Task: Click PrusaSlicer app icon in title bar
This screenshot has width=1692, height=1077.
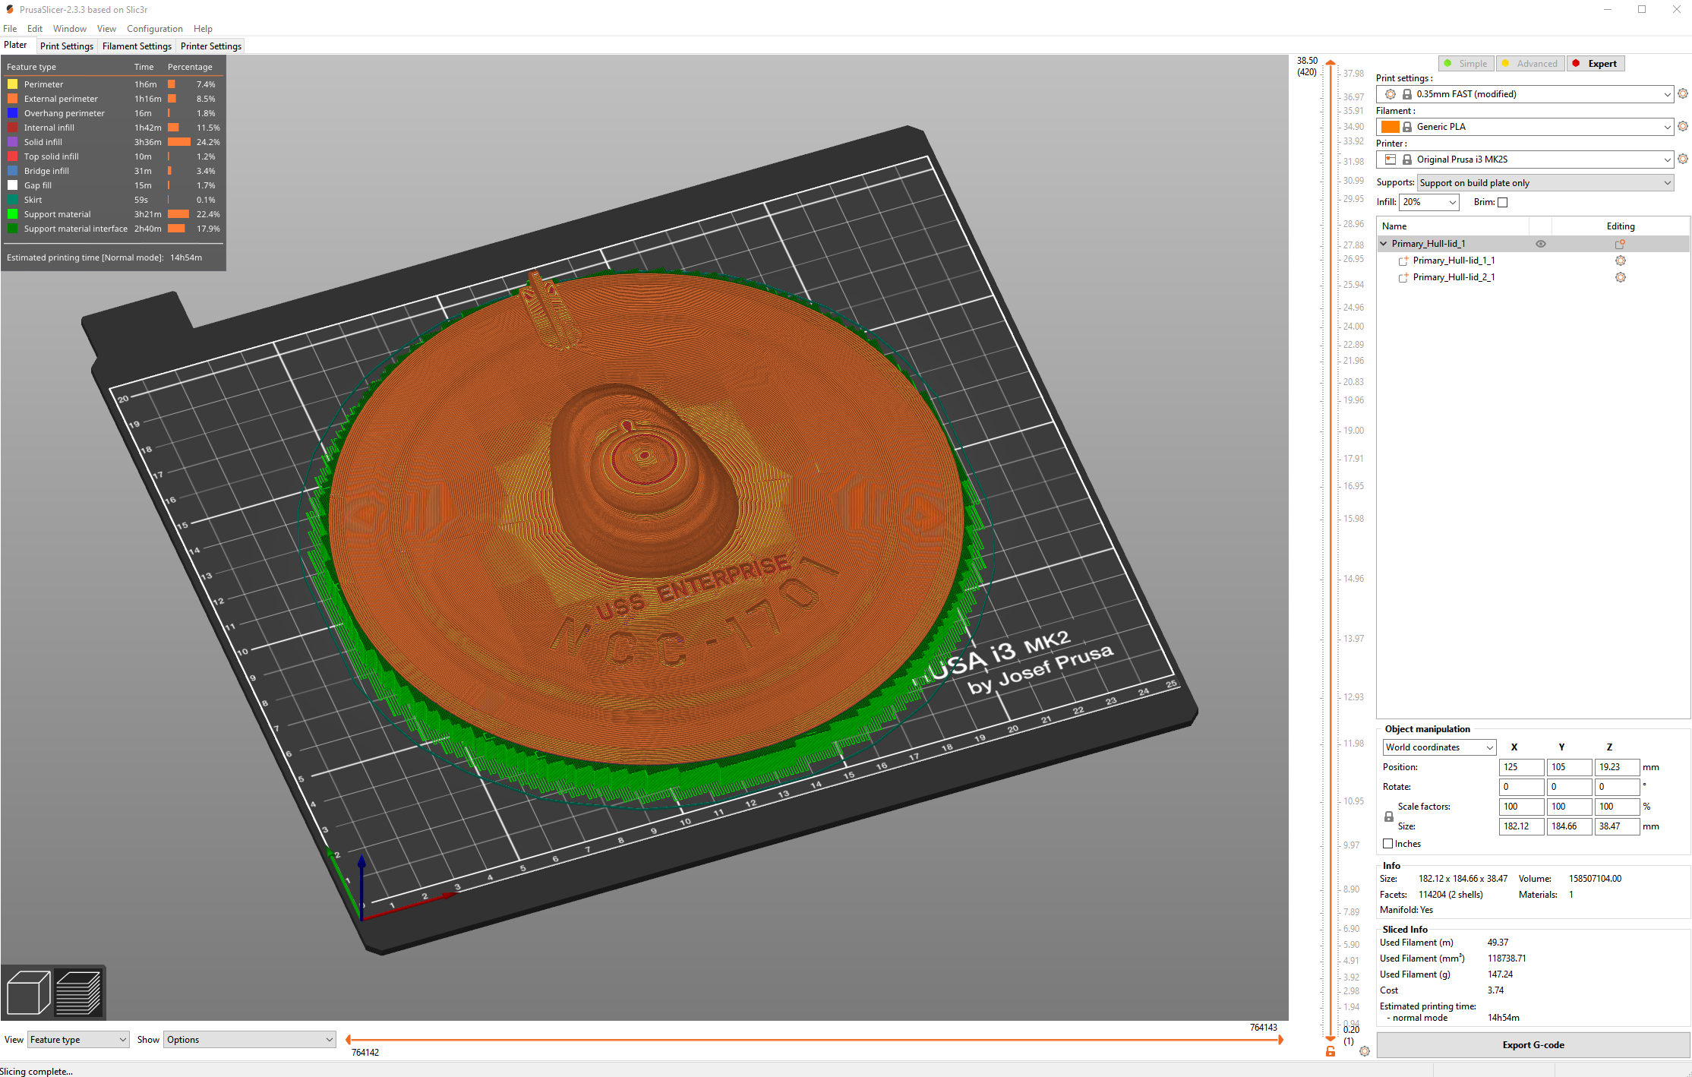Action: [10, 9]
